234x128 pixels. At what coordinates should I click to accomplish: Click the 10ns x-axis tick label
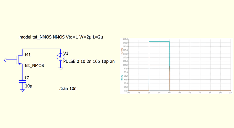pyautogui.click(x=231, y=93)
